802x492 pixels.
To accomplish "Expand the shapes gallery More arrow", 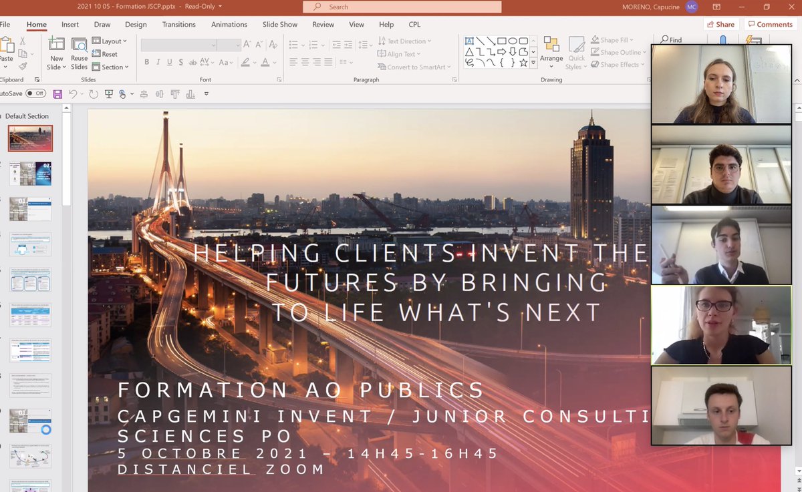I will [533, 62].
